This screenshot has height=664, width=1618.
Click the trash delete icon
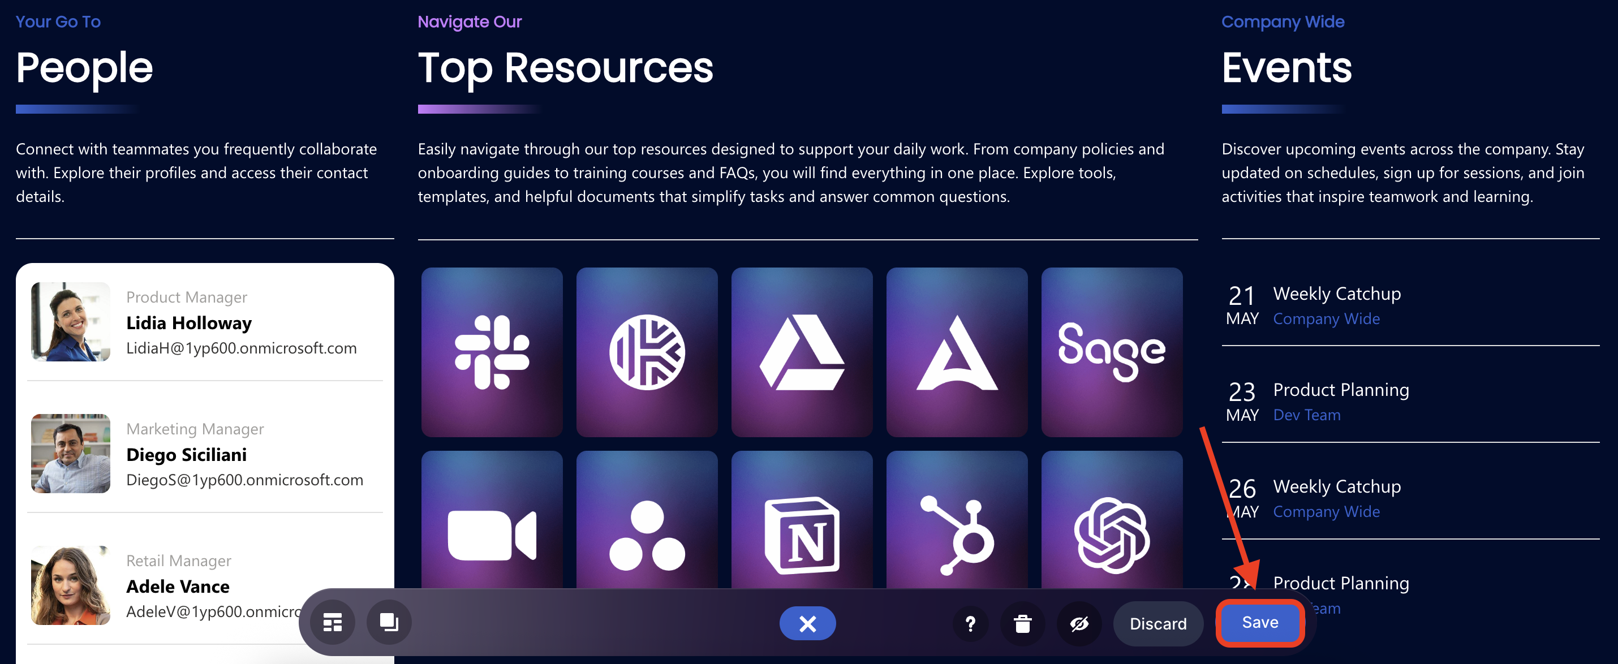[1022, 623]
